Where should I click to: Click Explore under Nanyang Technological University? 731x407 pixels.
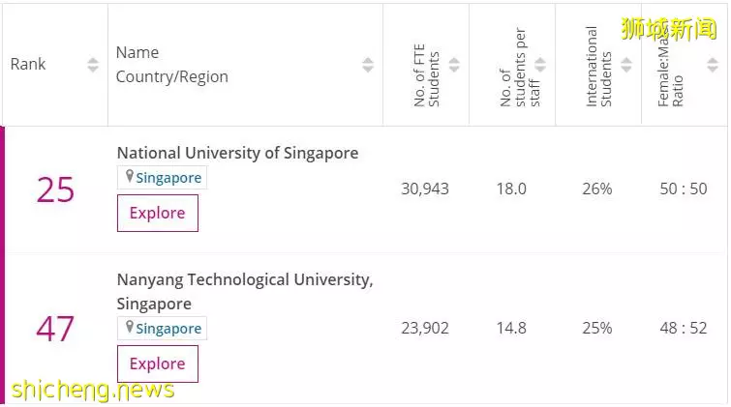[x=158, y=363]
